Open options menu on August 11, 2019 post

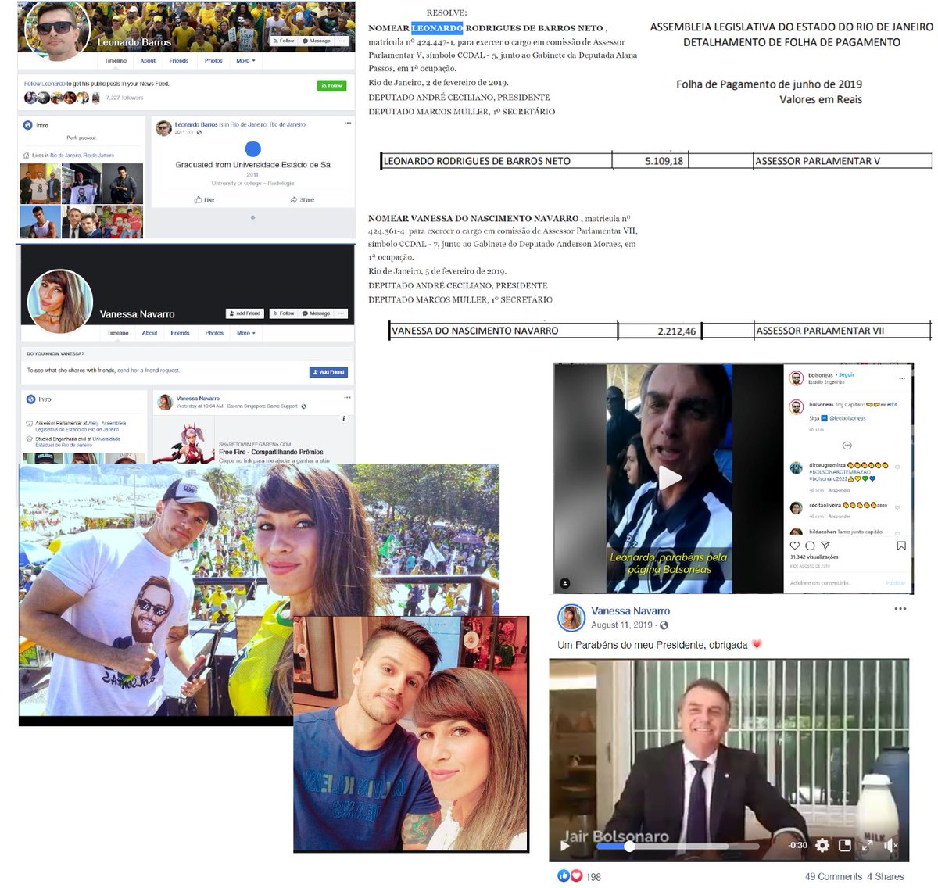click(900, 608)
